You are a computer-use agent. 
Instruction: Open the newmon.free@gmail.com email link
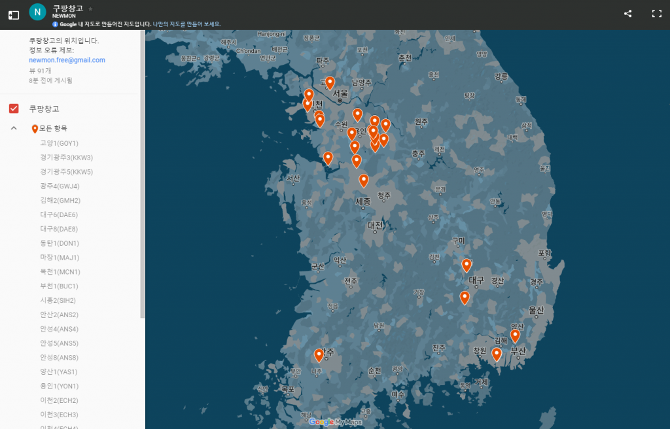(67, 60)
